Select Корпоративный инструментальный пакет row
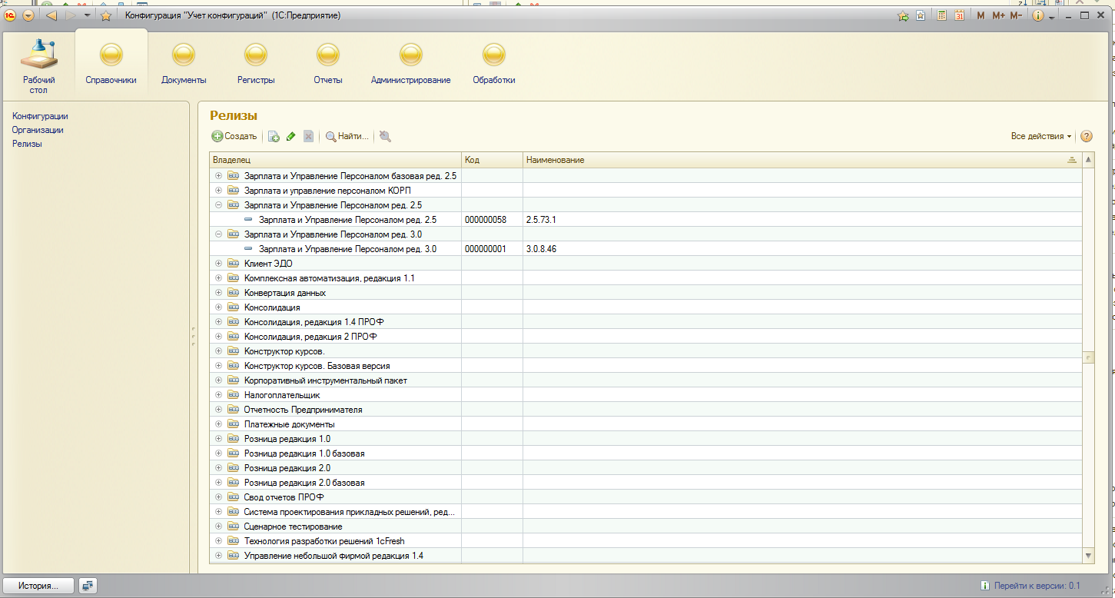 click(x=645, y=380)
